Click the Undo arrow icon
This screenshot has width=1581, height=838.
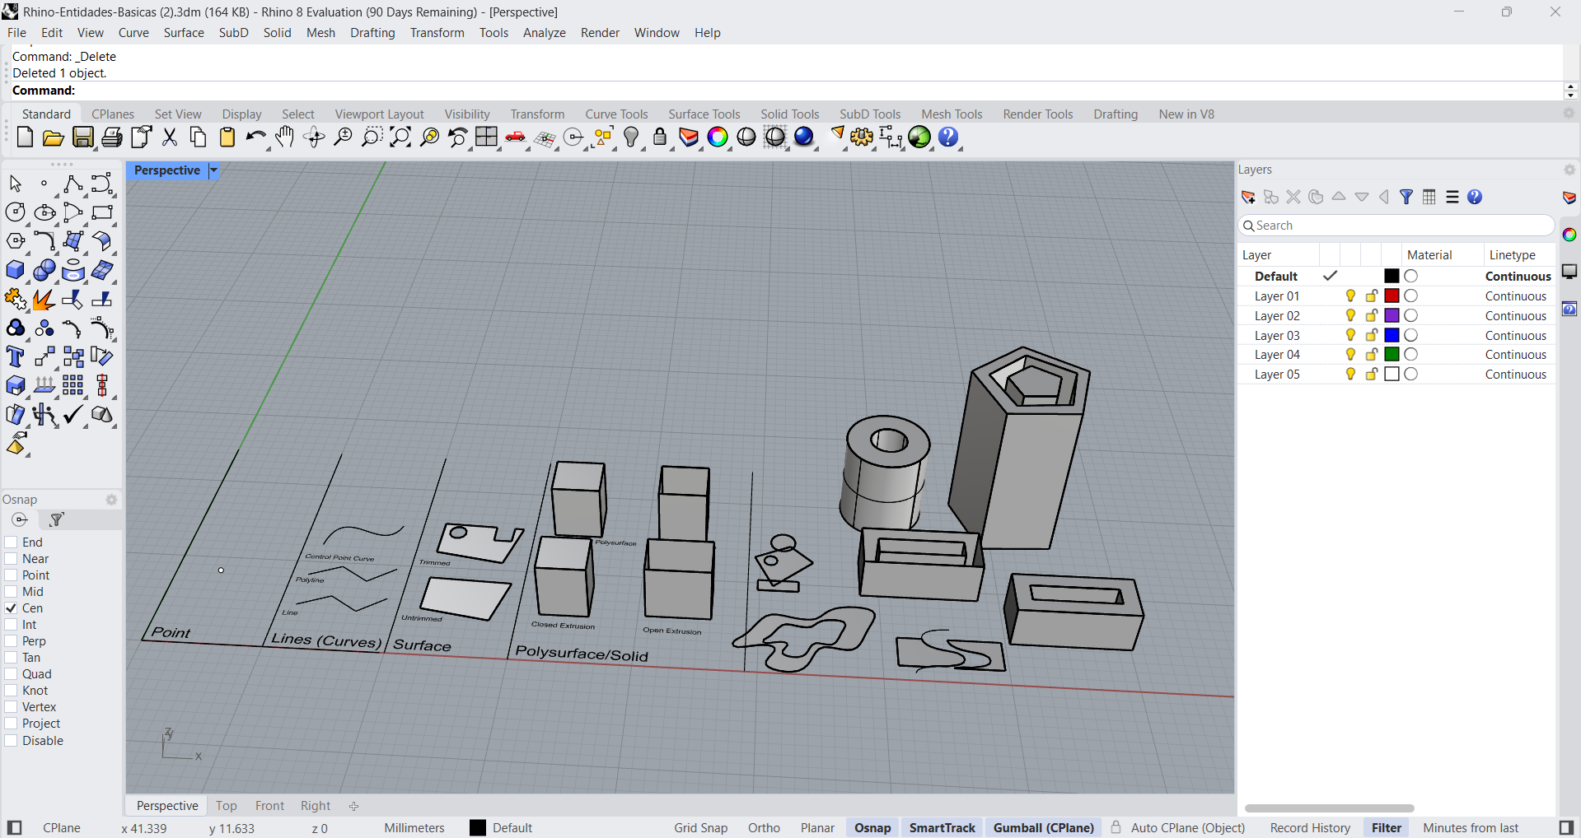(255, 137)
